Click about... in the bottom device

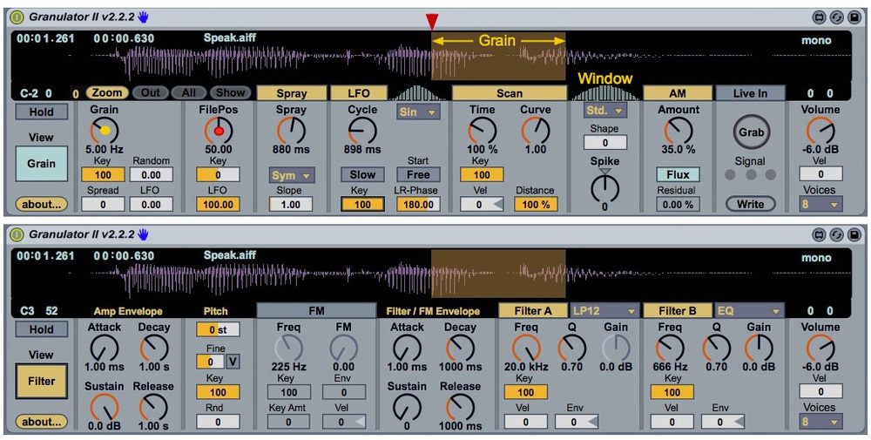(x=41, y=422)
